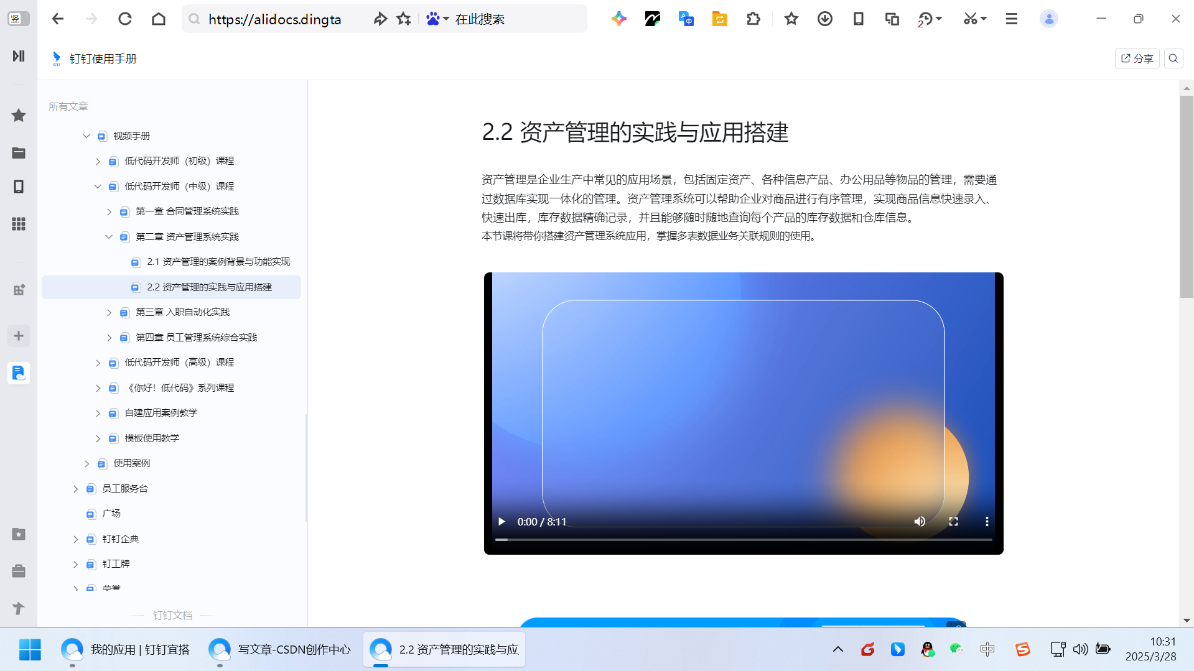Open favorites star in browser toolbar

click(791, 19)
